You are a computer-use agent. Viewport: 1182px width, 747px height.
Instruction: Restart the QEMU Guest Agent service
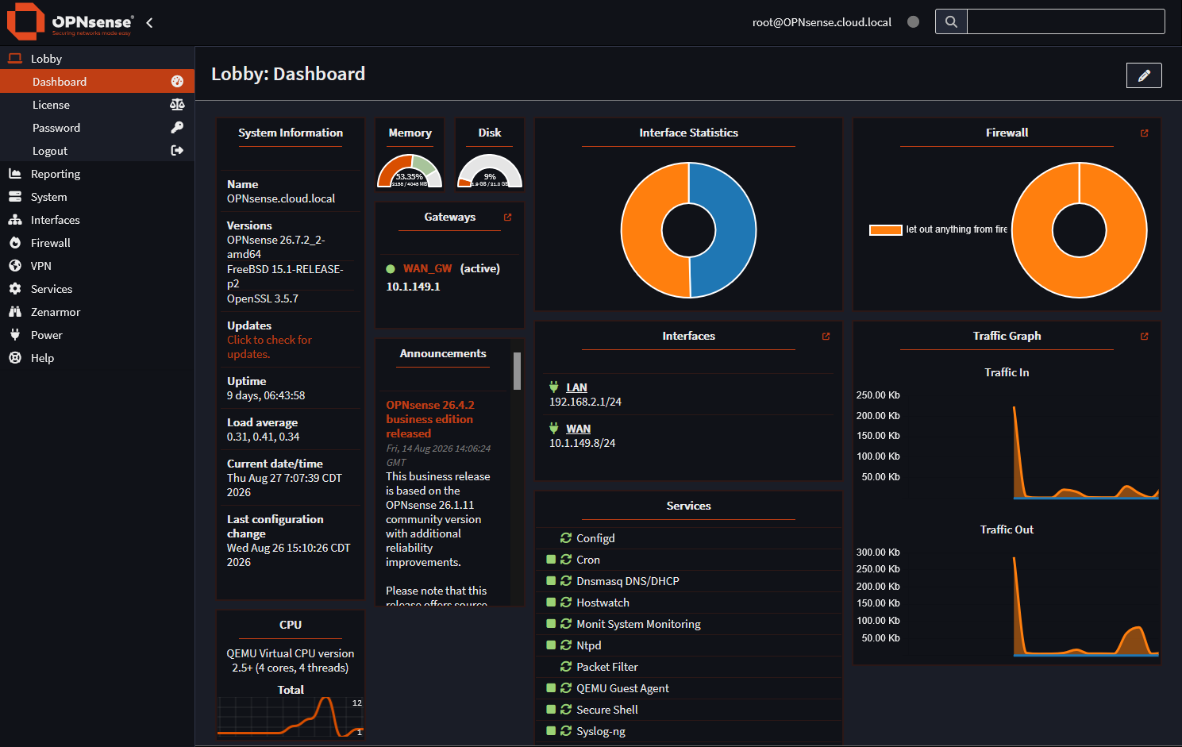[x=566, y=688]
